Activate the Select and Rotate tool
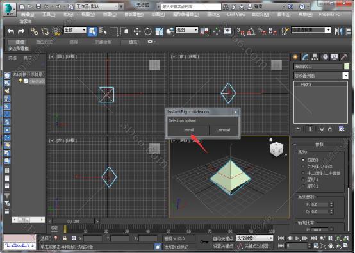This screenshot has width=355, height=253. coord(148,31)
